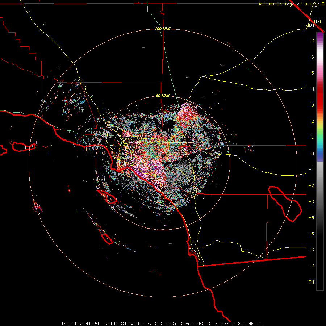Click the '00:34' timestamp text
Image resolution: width=326 pixels, height=326 pixels.
pyautogui.click(x=256, y=323)
